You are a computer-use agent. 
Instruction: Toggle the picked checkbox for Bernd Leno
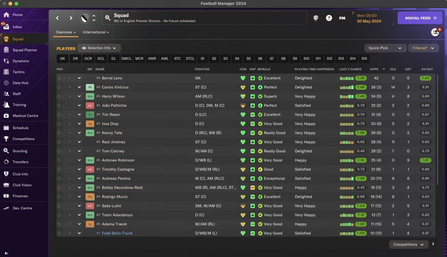[x=59, y=78]
